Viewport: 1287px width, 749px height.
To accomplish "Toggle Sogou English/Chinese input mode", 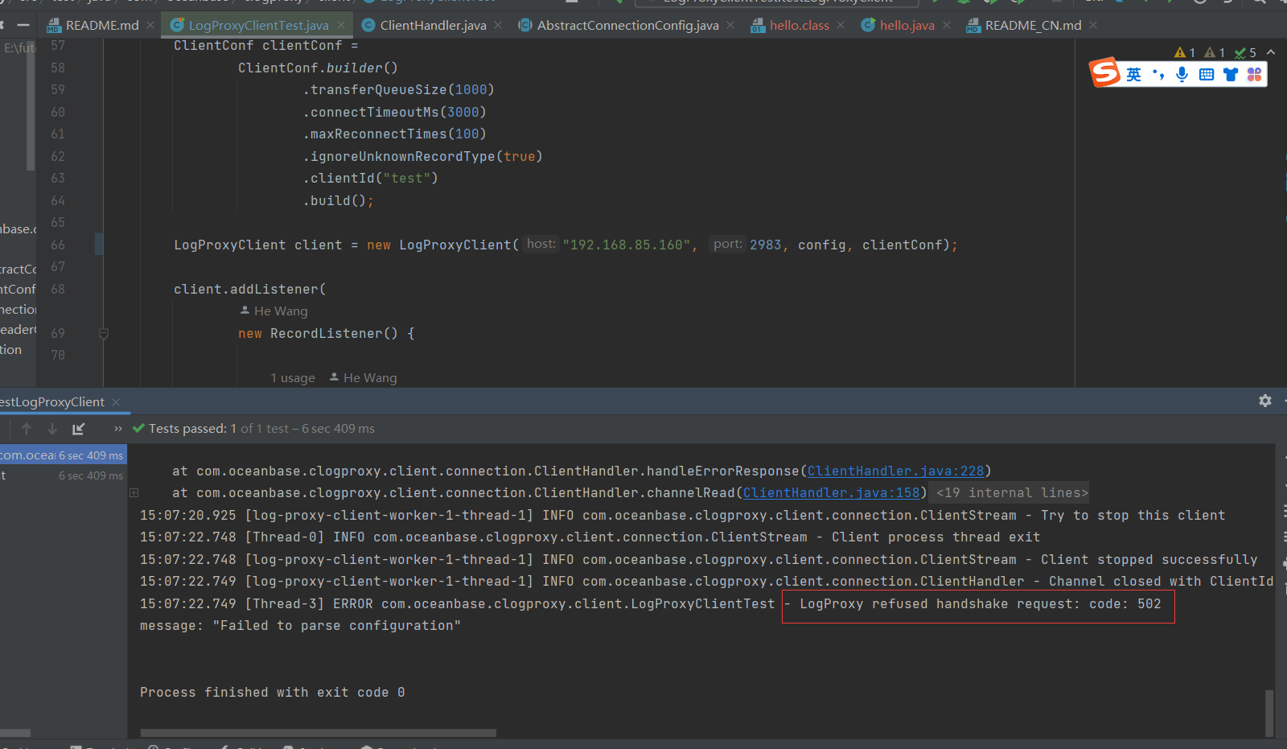I will coord(1133,75).
